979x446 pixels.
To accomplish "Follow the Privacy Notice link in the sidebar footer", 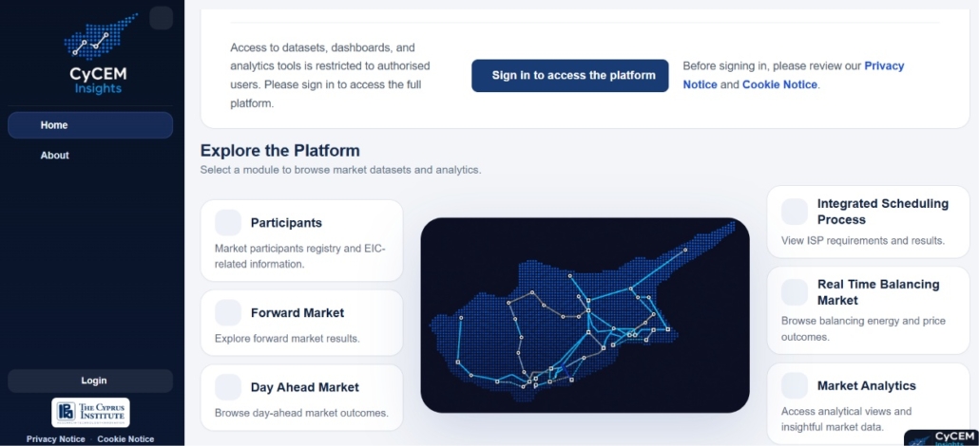I will point(55,439).
